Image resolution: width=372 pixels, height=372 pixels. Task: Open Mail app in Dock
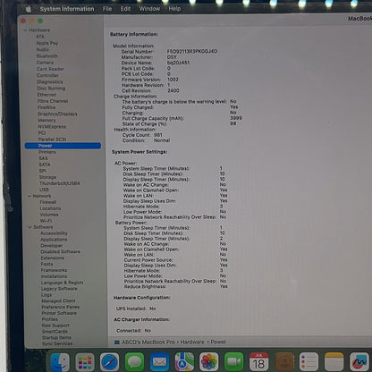point(159,362)
